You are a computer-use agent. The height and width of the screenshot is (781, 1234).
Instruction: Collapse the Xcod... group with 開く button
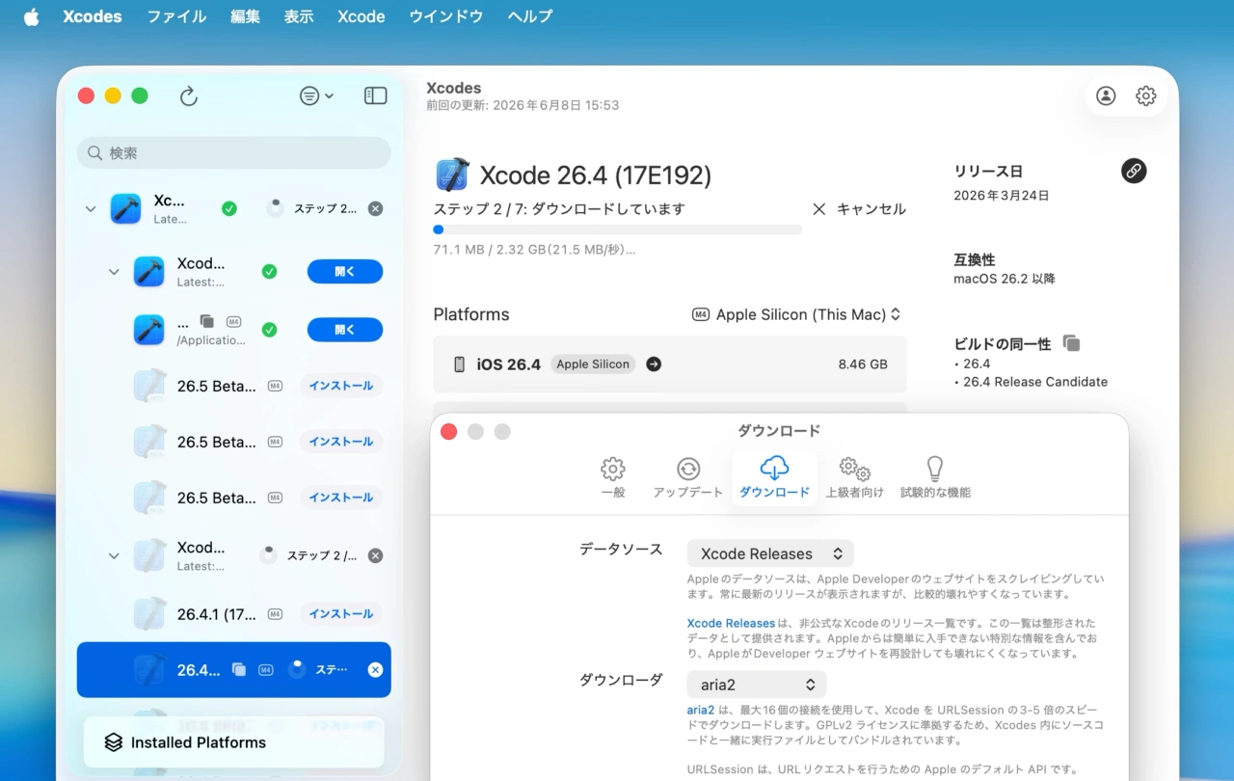pyautogui.click(x=114, y=272)
